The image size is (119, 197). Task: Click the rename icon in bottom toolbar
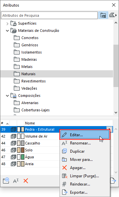pyautogui.click(x=16, y=181)
